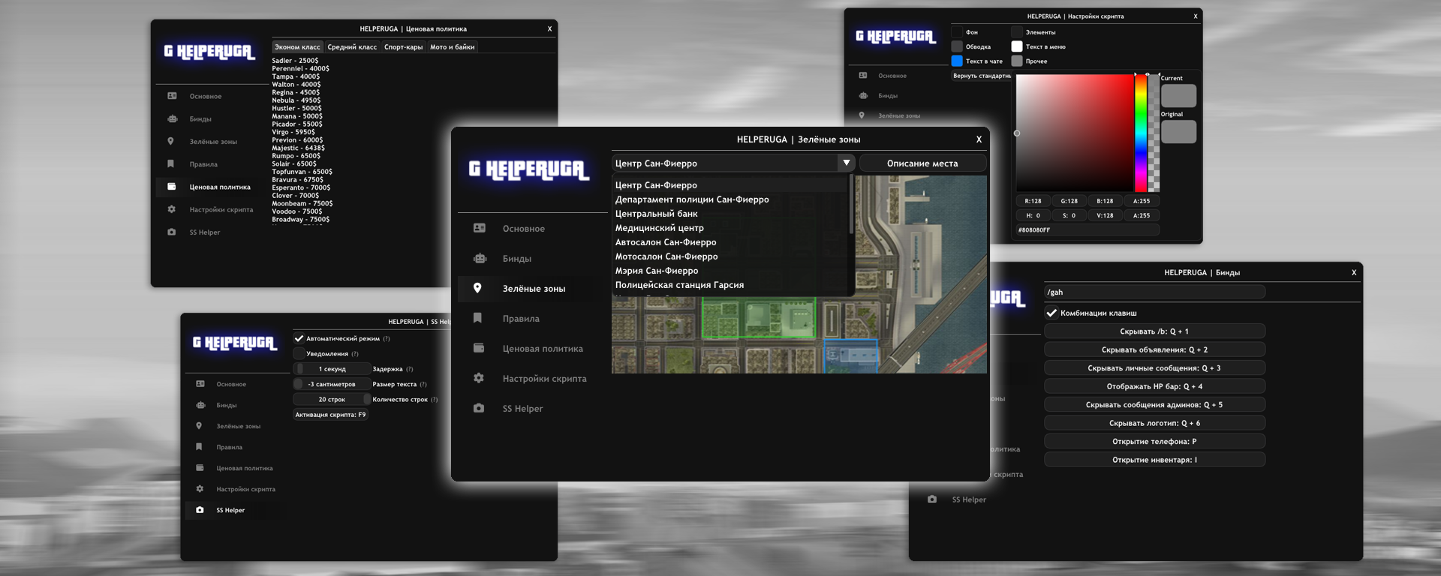Click hex value #808080FF field
Screen dimensions: 1441x576
(1088, 229)
